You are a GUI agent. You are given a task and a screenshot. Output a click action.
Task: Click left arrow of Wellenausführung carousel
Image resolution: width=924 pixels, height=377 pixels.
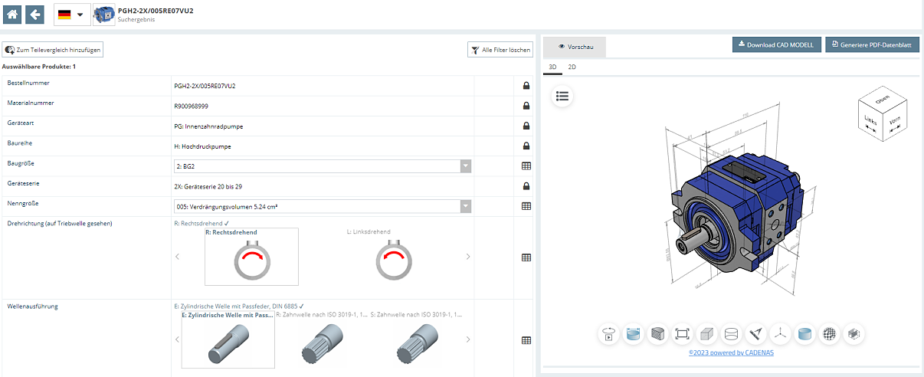pos(178,339)
